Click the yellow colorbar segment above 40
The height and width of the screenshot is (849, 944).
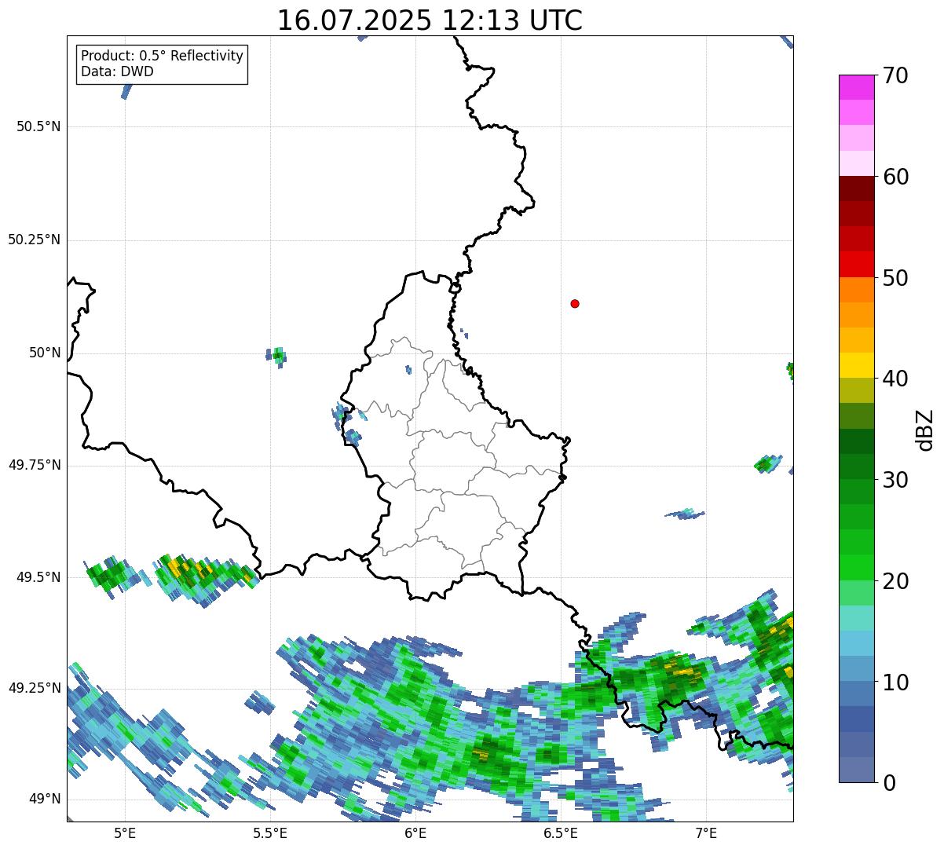[856, 365]
